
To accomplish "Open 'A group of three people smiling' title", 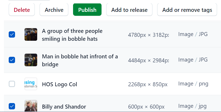I will coord(72,35).
